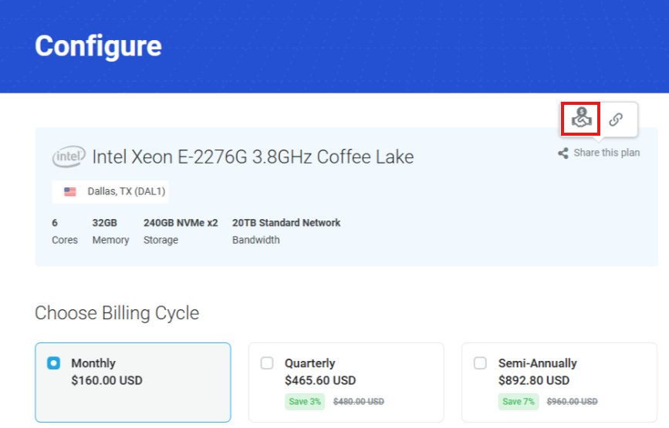
Task: Click the Save 3% badge
Action: (x=304, y=401)
